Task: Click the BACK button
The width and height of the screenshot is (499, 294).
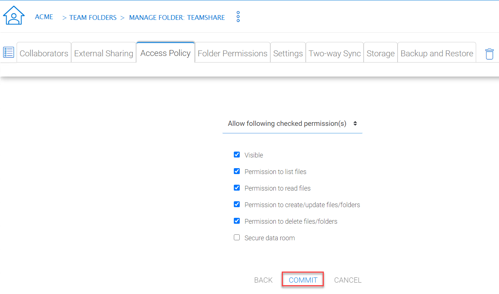Action: click(x=263, y=280)
